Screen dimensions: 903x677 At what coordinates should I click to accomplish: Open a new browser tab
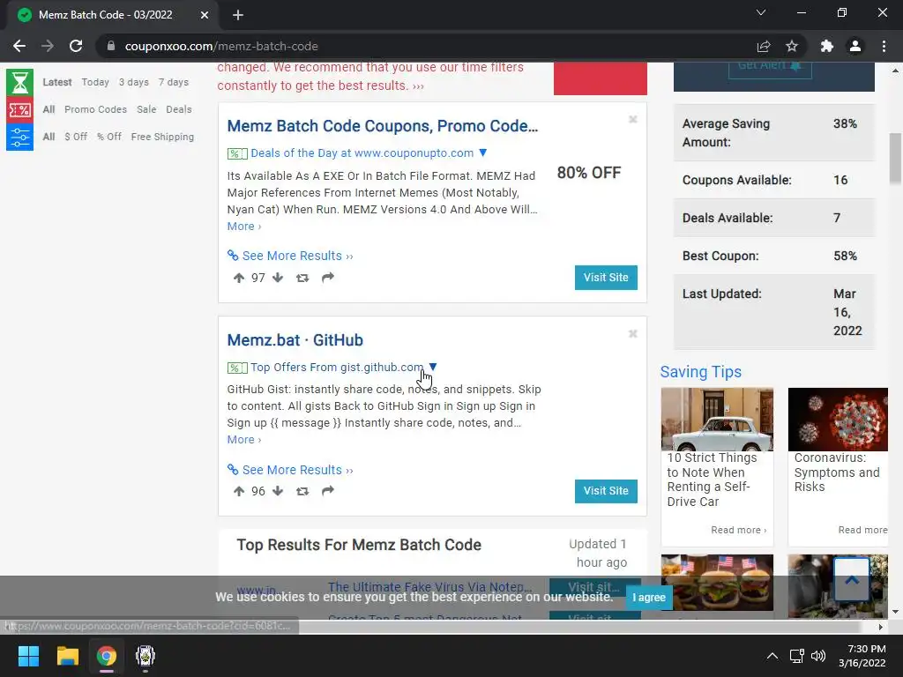(238, 15)
